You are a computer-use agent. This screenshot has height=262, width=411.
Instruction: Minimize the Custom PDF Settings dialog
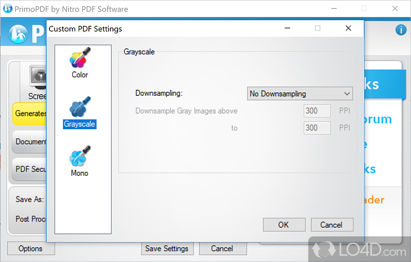point(288,28)
